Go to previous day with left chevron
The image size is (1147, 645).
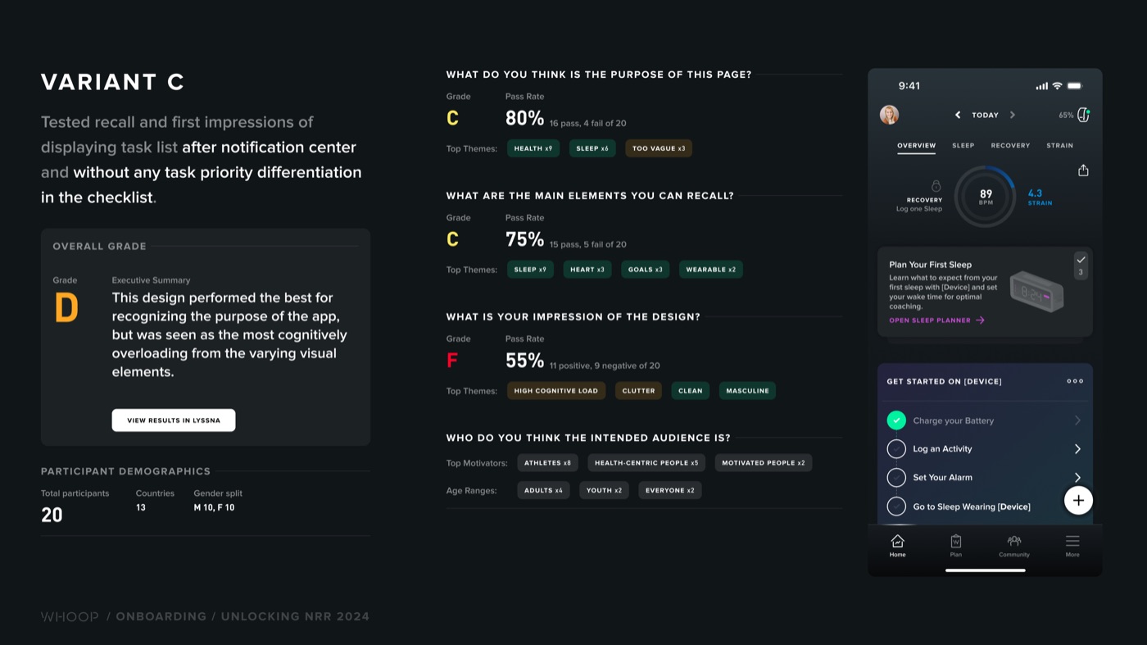tap(958, 115)
